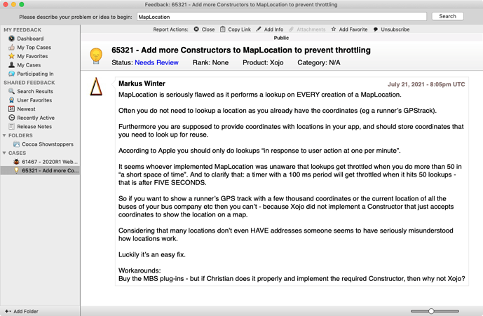Open Newest calendar icon
The image size is (483, 316).
11,109
